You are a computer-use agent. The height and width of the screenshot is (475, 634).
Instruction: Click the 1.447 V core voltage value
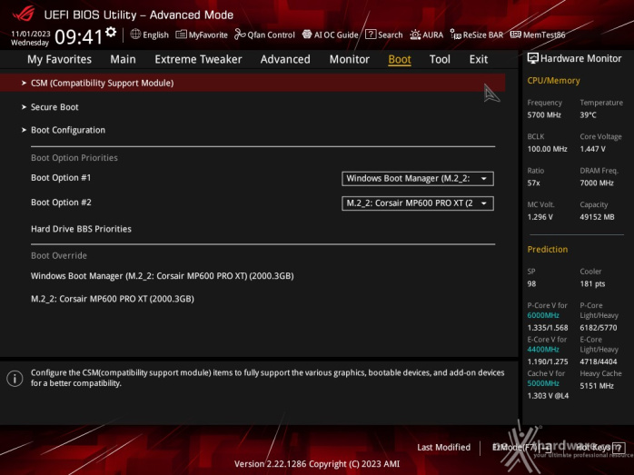click(593, 149)
